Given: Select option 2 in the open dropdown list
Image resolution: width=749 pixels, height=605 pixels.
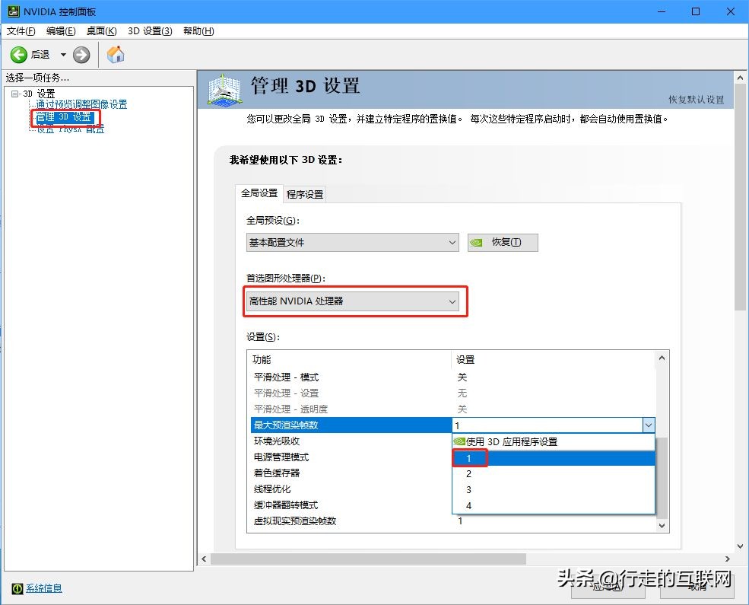Looking at the screenshot, I should point(469,473).
